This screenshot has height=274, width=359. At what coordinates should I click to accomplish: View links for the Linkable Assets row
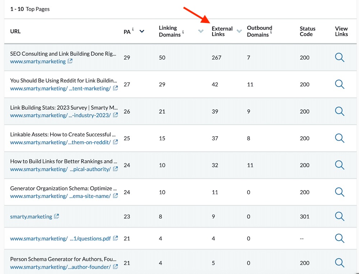click(x=339, y=138)
